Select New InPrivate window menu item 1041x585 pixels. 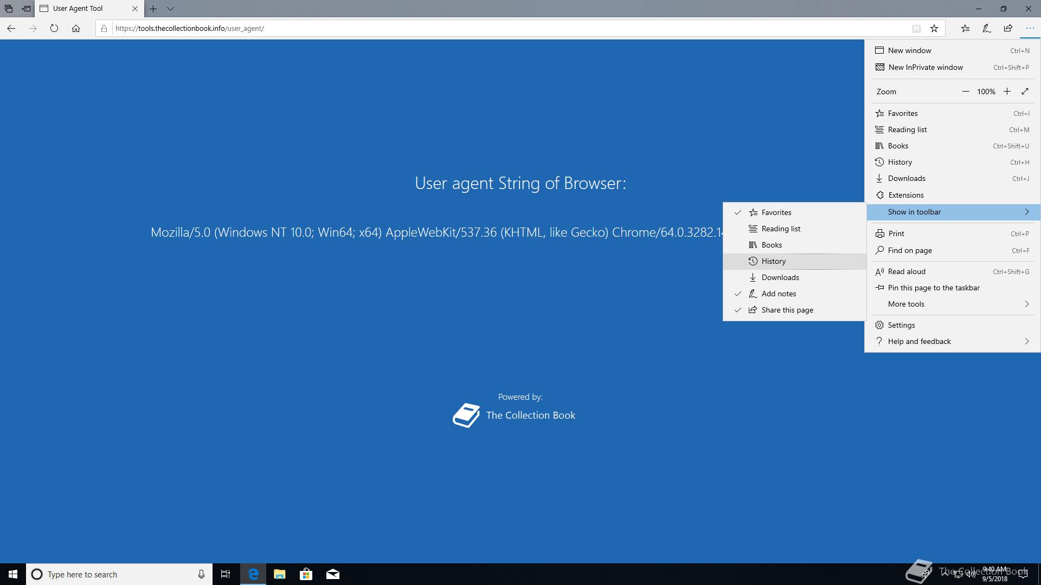(925, 67)
